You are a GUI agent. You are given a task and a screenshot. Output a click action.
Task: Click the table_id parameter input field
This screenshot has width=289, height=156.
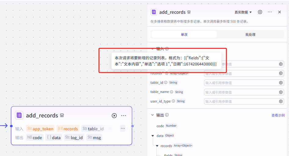[x=244, y=83]
